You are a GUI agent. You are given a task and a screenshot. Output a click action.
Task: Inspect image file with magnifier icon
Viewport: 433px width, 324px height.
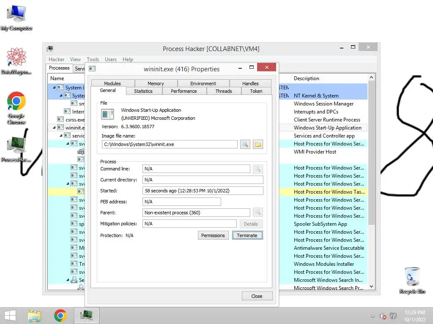click(x=245, y=144)
